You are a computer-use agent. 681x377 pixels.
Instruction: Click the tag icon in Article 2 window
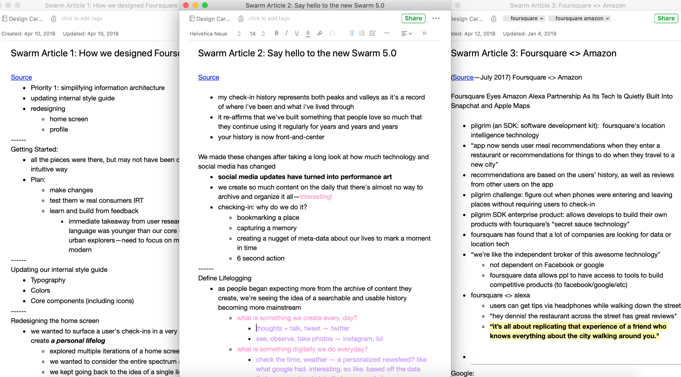pyautogui.click(x=241, y=18)
